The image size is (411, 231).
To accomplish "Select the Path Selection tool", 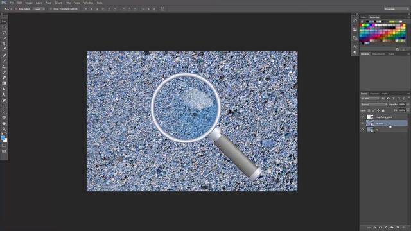I will coord(4,112).
